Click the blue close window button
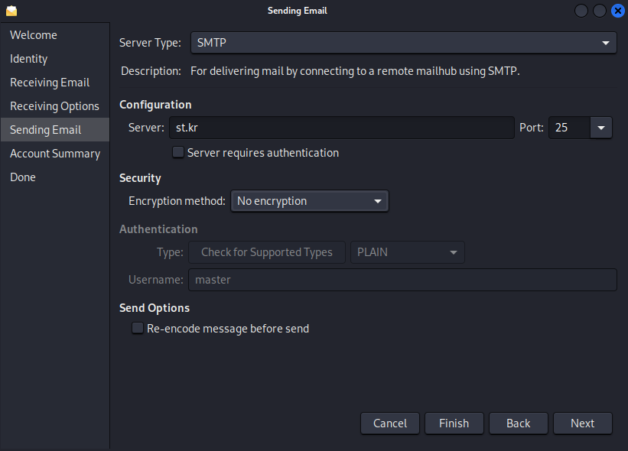The image size is (628, 451). click(x=618, y=11)
